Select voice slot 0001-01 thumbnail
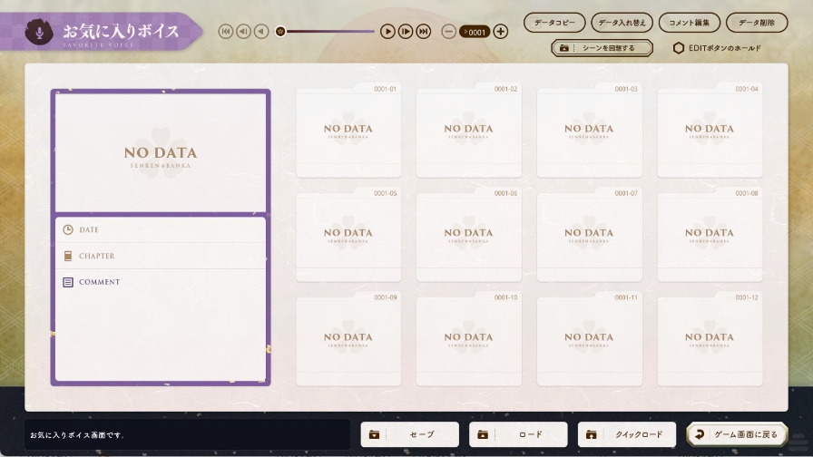 pyautogui.click(x=348, y=132)
